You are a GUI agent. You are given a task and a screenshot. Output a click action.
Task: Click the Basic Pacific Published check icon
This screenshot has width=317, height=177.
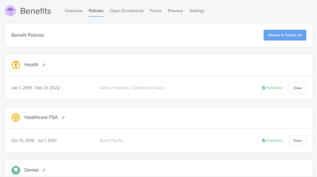[264, 141]
